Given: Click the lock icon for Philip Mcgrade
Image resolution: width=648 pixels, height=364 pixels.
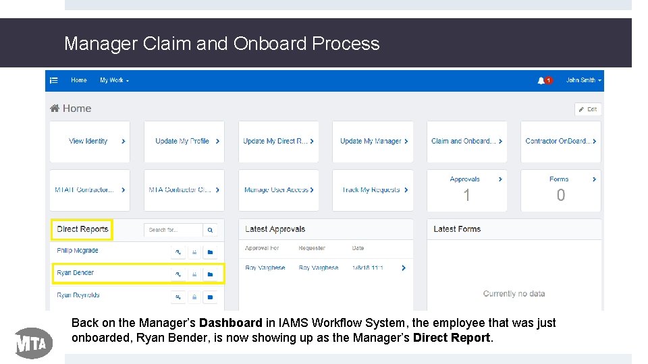Looking at the screenshot, I should pyautogui.click(x=194, y=251).
